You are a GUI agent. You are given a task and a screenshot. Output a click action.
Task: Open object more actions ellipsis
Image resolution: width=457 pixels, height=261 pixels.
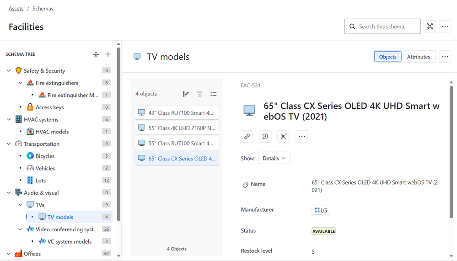[302, 136]
